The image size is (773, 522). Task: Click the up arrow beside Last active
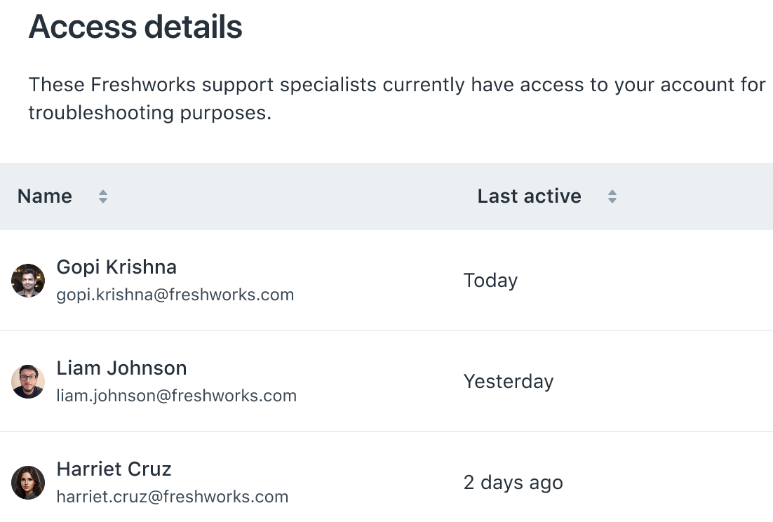point(612,192)
